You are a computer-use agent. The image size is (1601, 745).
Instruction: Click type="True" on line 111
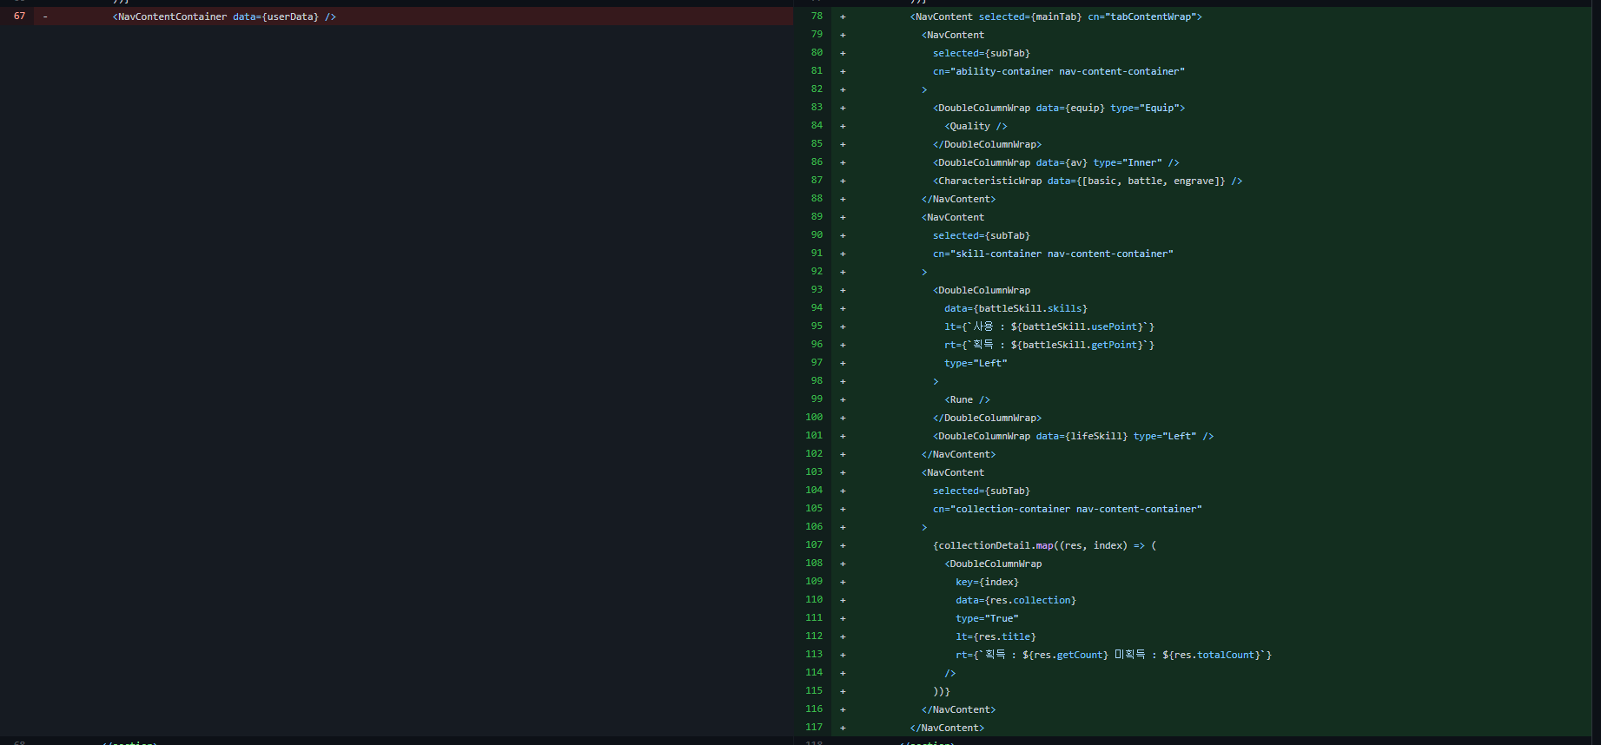click(x=988, y=618)
